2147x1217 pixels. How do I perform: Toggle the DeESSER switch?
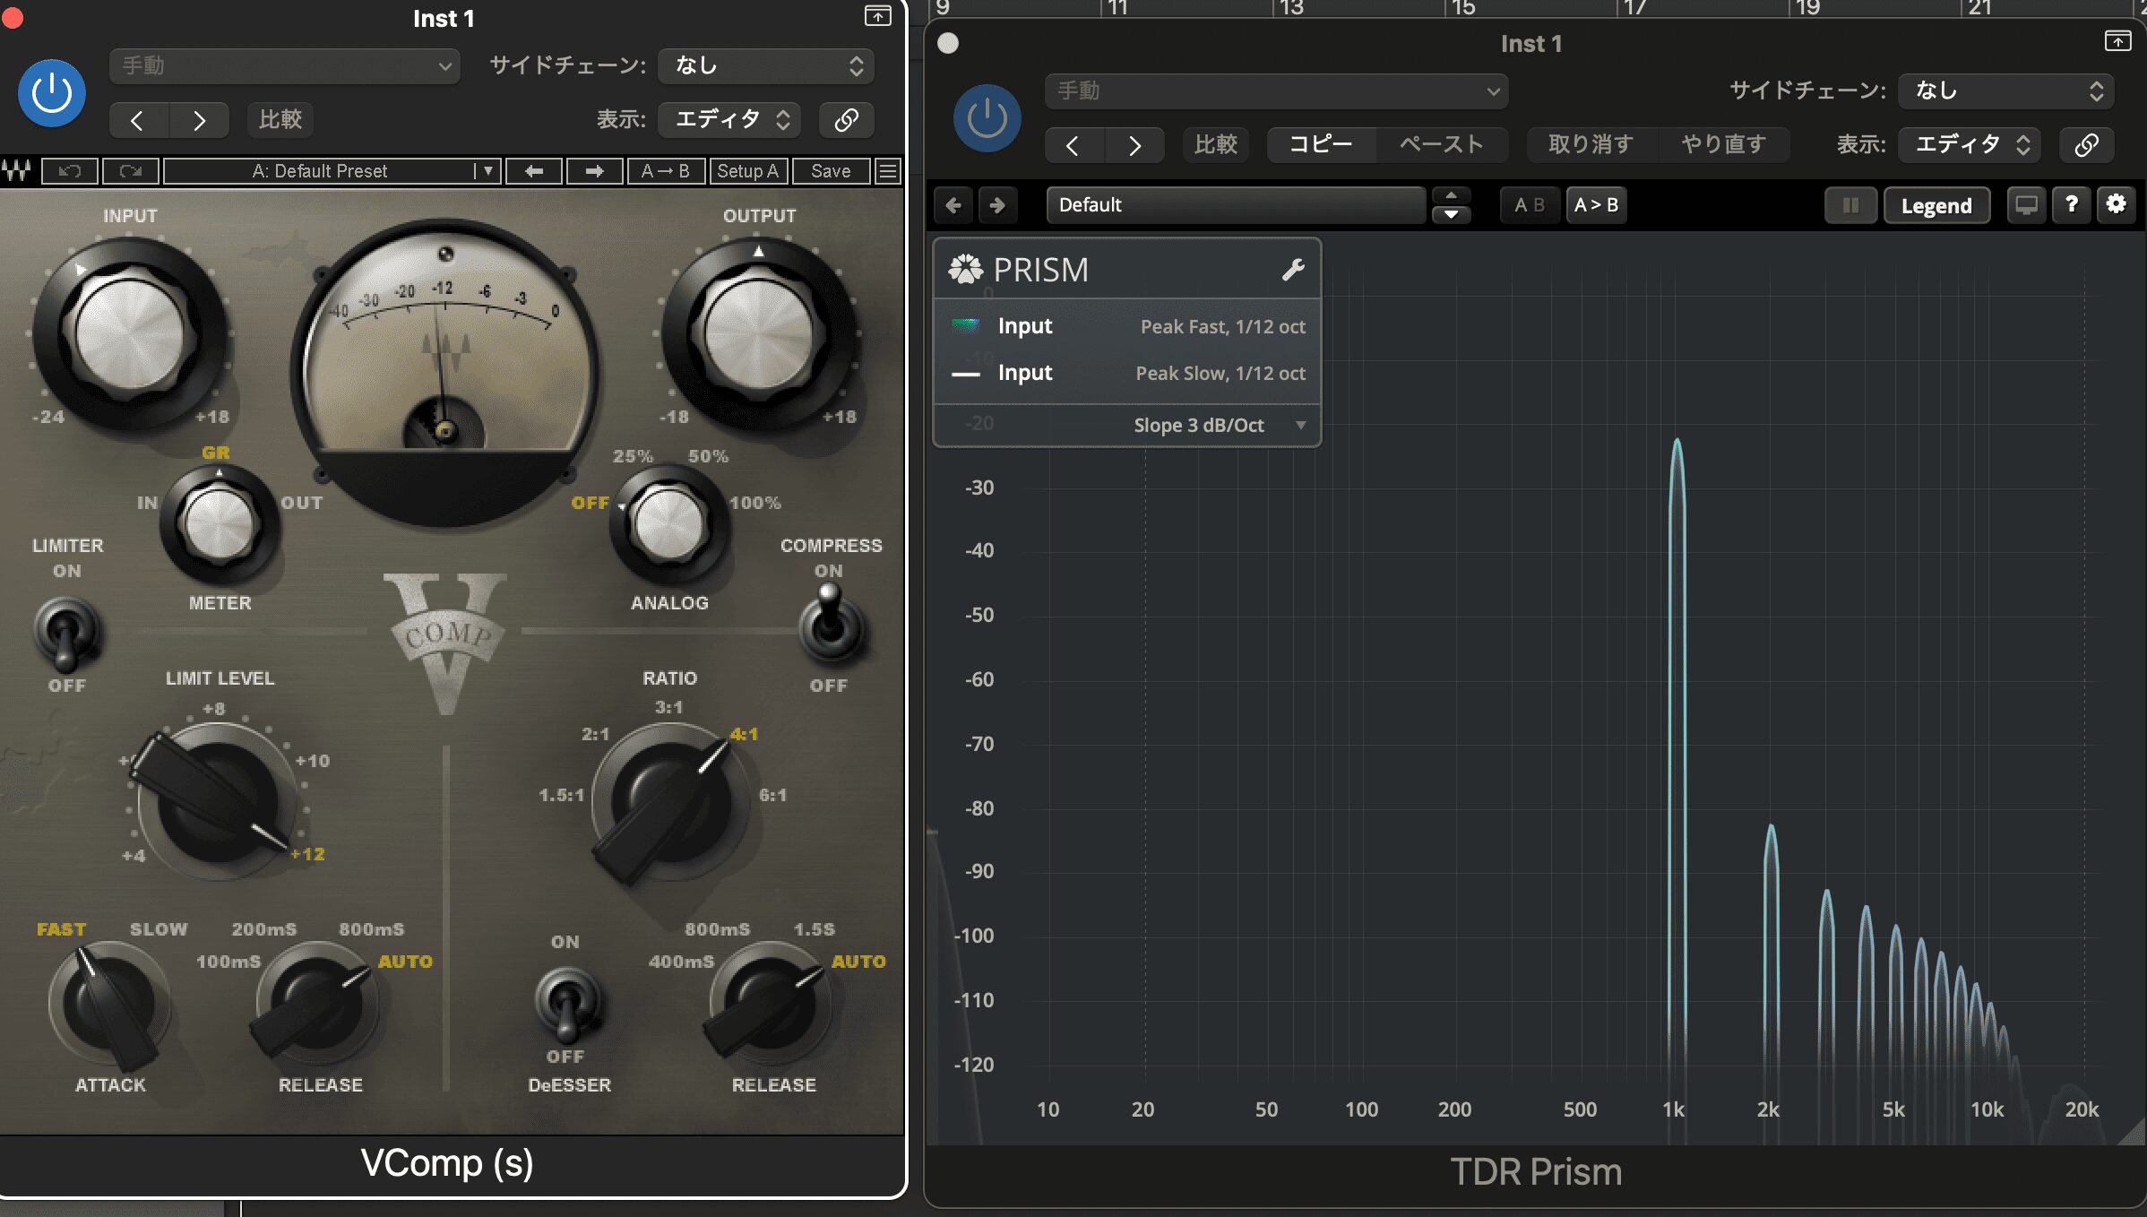click(x=566, y=1002)
